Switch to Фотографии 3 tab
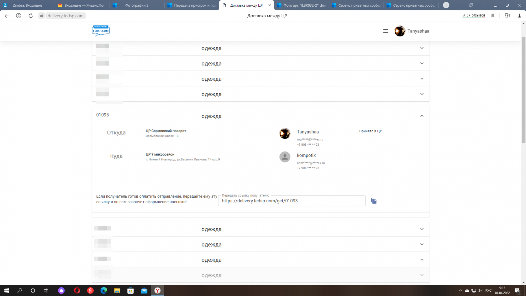526x296 pixels. pos(137,5)
